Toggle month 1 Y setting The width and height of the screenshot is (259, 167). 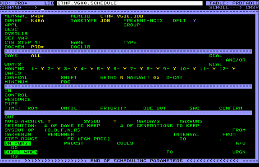42,69
